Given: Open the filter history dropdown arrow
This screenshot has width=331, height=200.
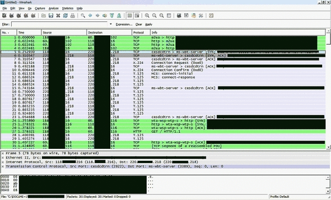Looking at the screenshot, I should pyautogui.click(x=111, y=24).
